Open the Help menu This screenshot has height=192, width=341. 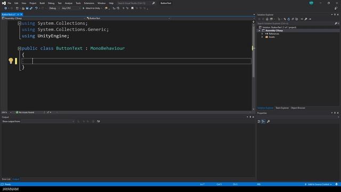[111, 3]
